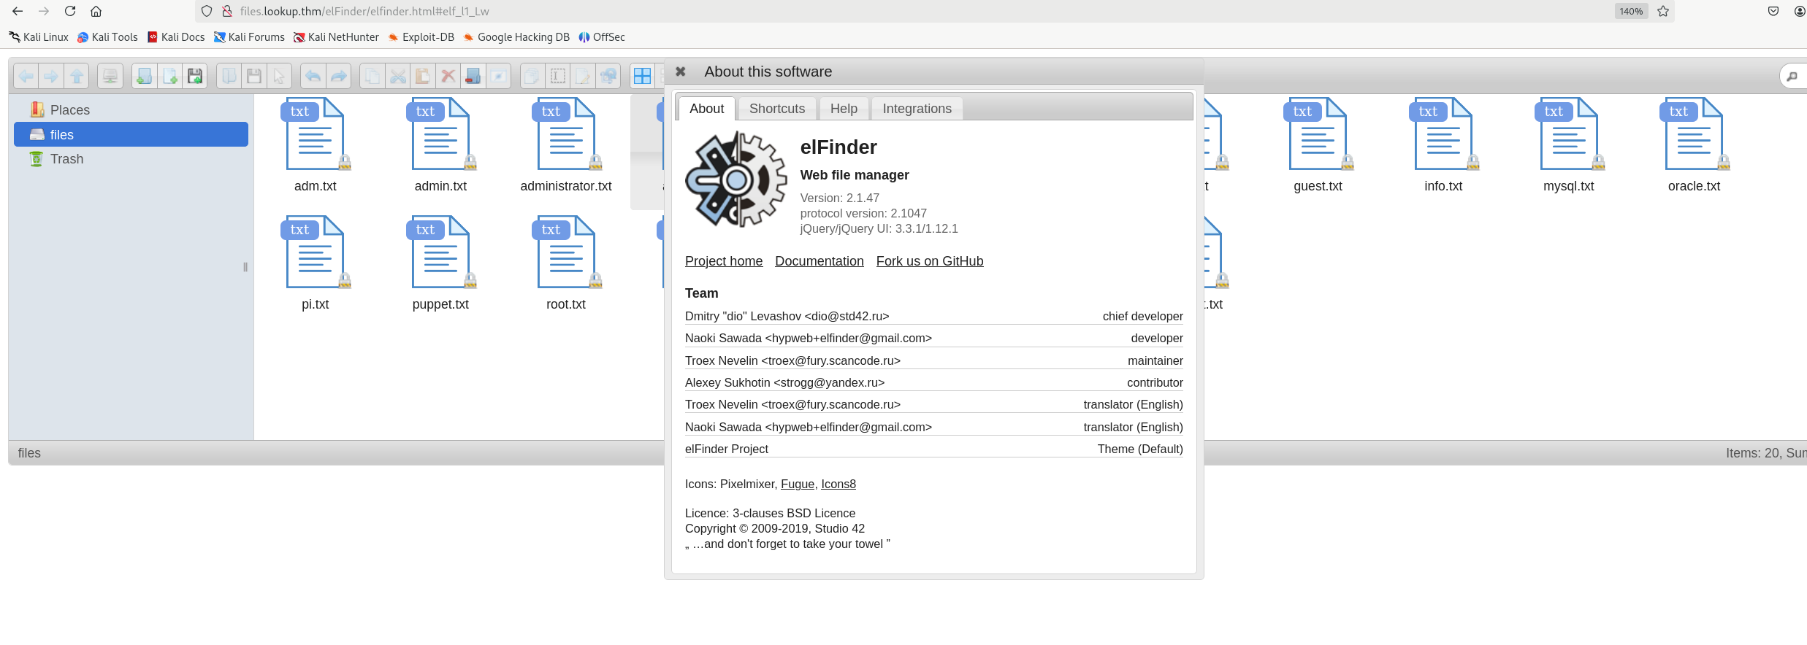Create a new folder via toolbar icon
Viewport: 1807px width, 645px height.
click(145, 76)
